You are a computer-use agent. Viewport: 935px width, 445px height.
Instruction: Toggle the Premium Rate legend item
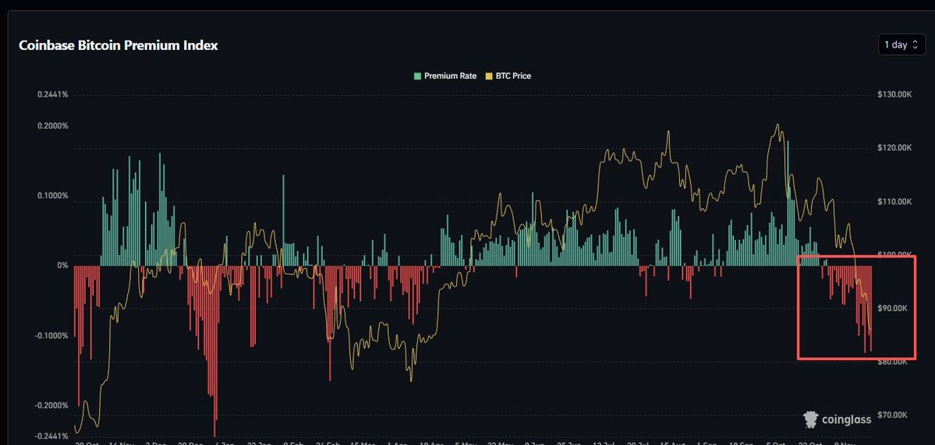point(445,76)
